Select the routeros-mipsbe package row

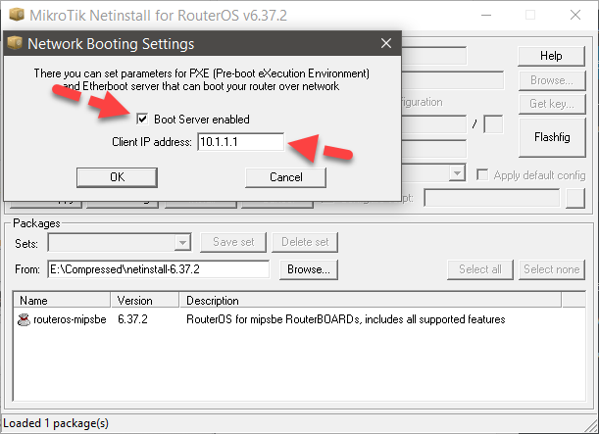(x=299, y=319)
